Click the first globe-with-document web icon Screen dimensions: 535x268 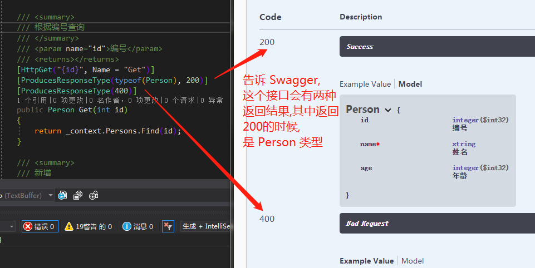(x=62, y=195)
